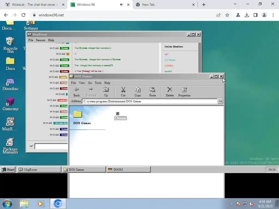
Task: Open Help menu in DOS Games window
Action: coord(107,83)
